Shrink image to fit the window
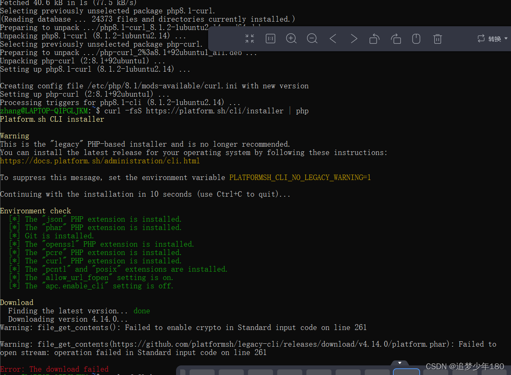Screen dimensions: 511x375 point(249,38)
